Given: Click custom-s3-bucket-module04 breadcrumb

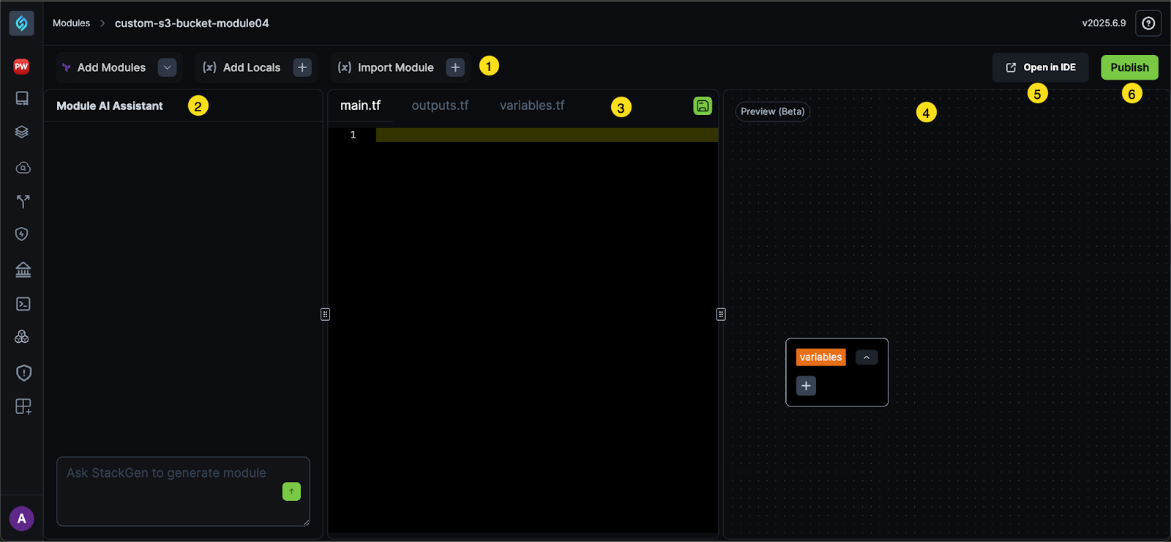Looking at the screenshot, I should pyautogui.click(x=192, y=23).
